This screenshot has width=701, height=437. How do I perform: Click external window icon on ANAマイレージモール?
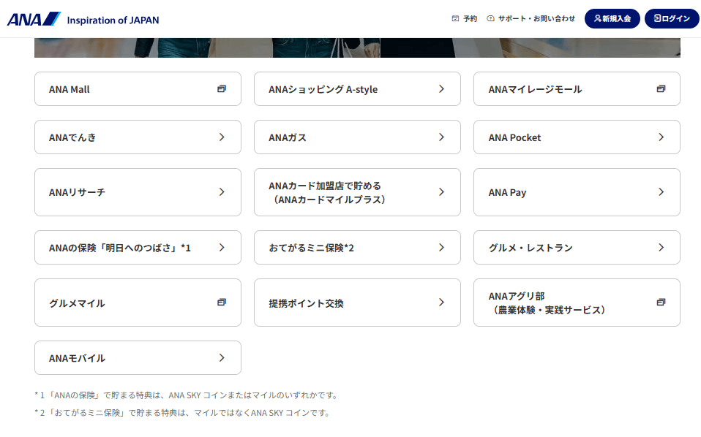(x=661, y=89)
